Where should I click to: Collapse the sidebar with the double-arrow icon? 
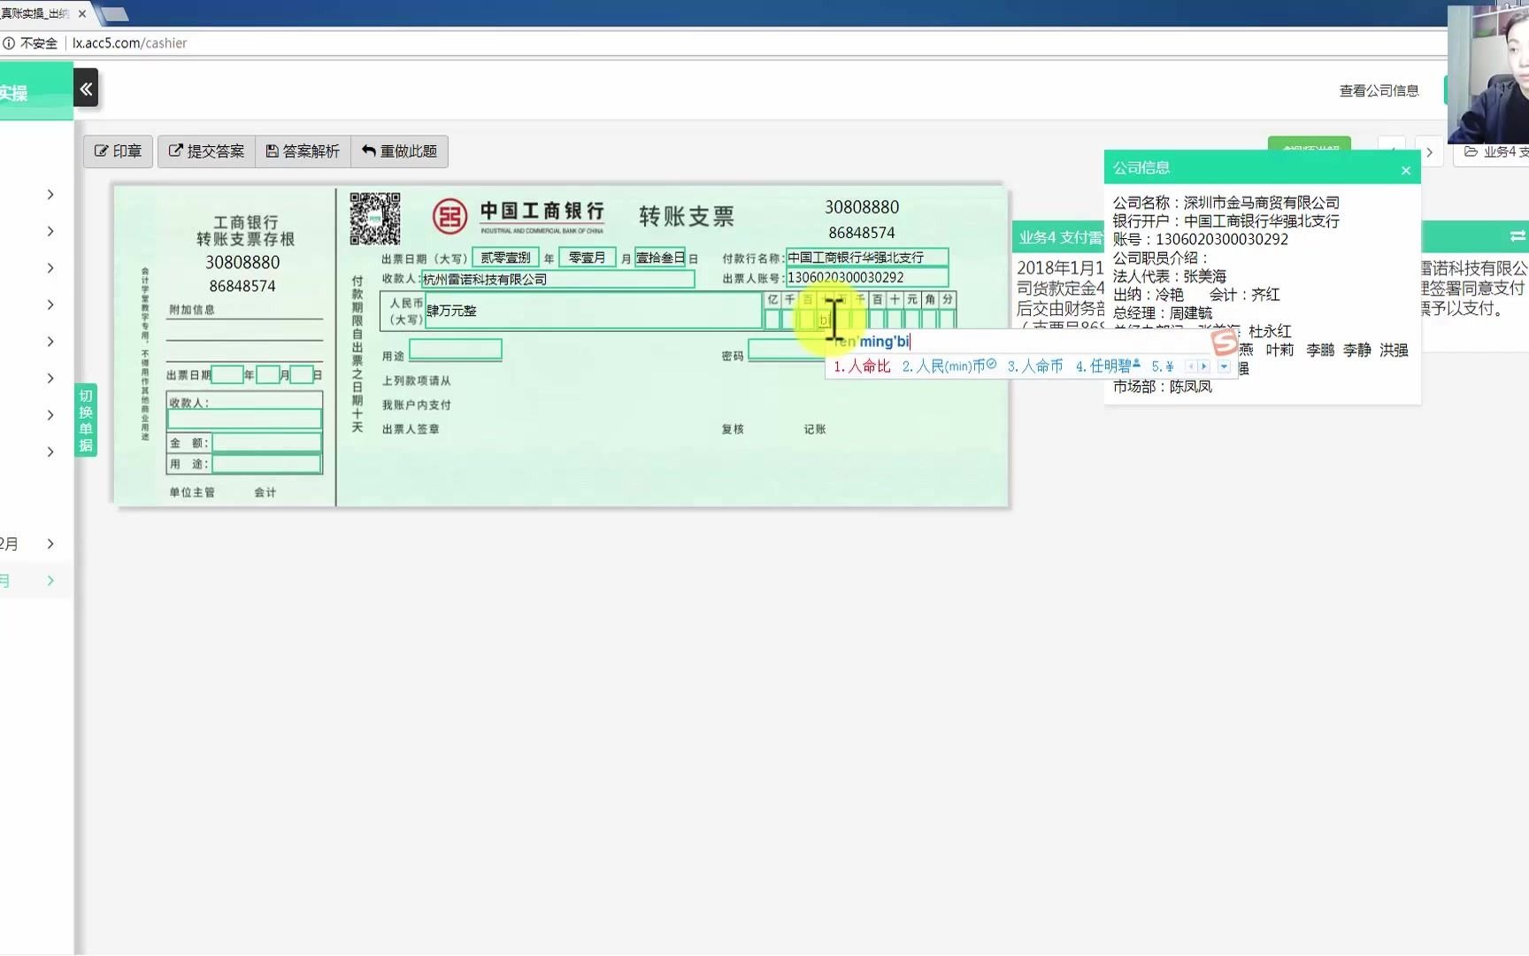click(86, 89)
